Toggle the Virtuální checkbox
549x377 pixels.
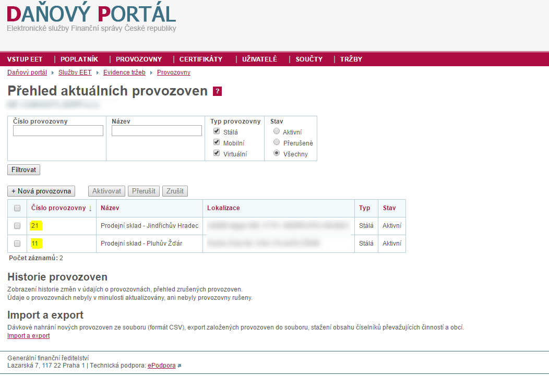click(217, 153)
